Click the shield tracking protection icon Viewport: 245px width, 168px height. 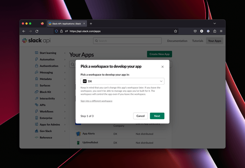57,31
